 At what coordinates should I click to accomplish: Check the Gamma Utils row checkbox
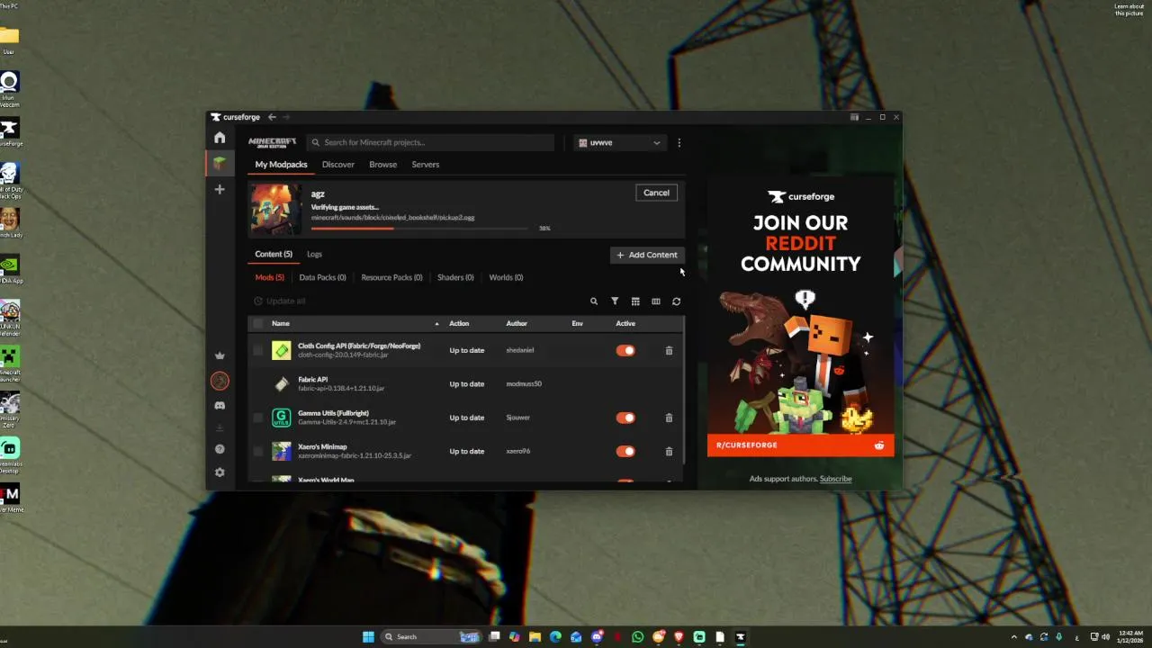pos(258,418)
